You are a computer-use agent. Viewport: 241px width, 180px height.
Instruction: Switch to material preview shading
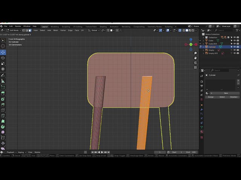pyautogui.click(x=190, y=30)
